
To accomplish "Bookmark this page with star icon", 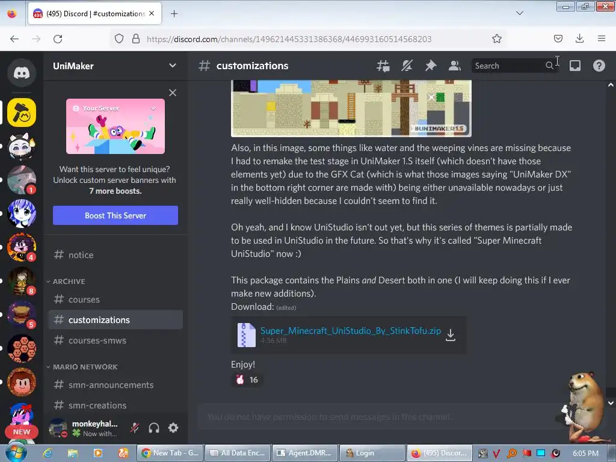I will click(496, 39).
